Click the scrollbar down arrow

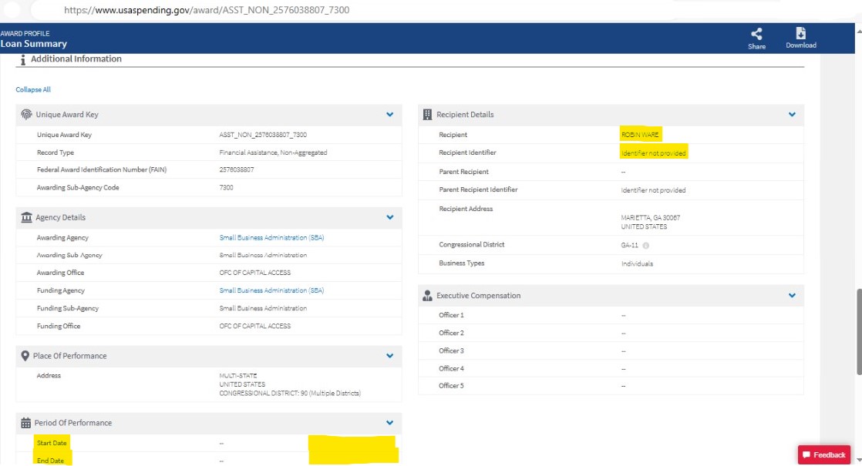[x=858, y=460]
